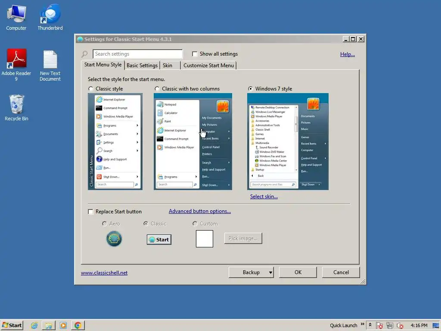Select the New Text Document file icon
The image size is (441, 331).
(x=50, y=66)
